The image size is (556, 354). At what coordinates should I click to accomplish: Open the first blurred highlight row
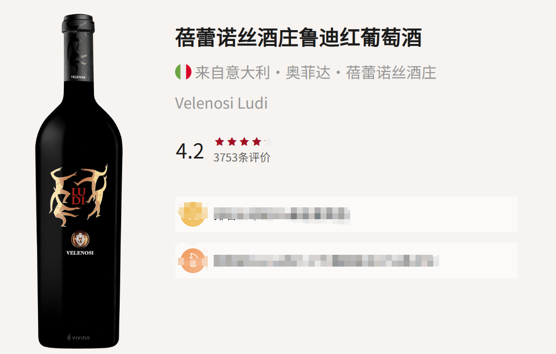pyautogui.click(x=346, y=214)
